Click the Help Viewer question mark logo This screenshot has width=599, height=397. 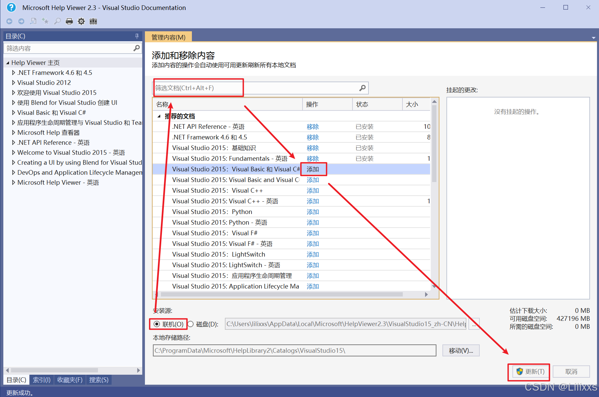[11, 7]
